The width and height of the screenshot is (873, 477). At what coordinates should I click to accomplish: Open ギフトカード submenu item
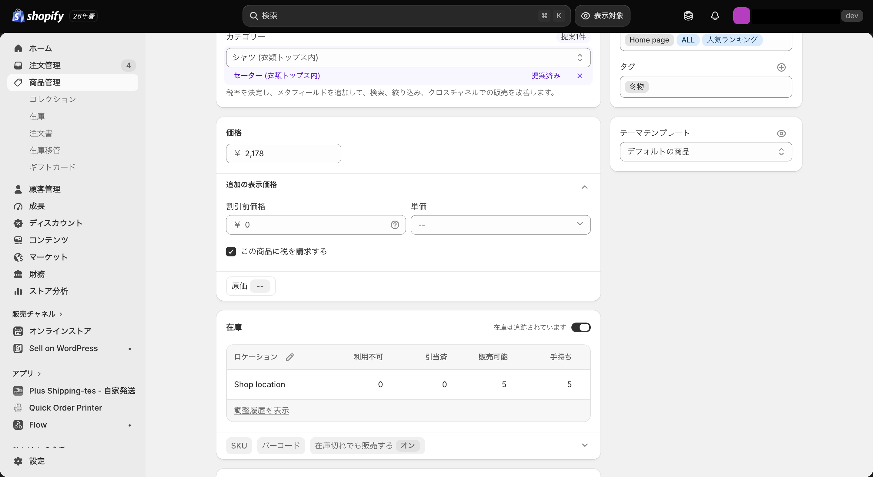click(52, 167)
